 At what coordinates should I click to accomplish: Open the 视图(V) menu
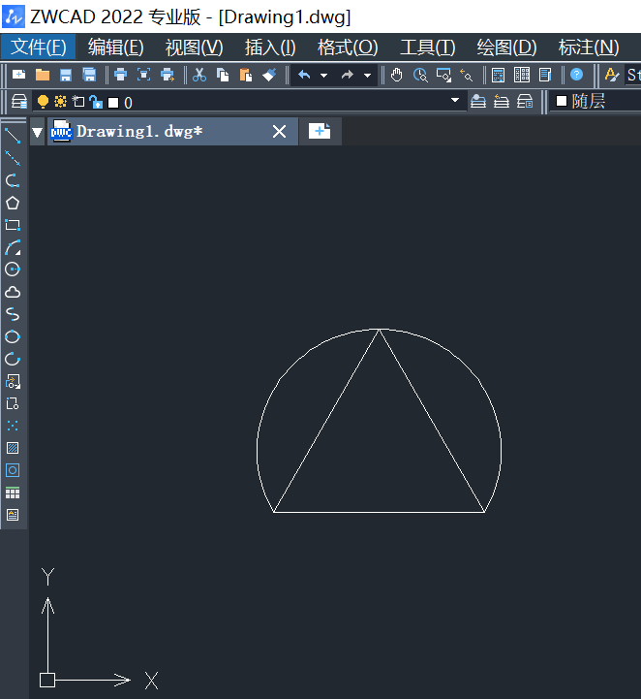tap(194, 47)
